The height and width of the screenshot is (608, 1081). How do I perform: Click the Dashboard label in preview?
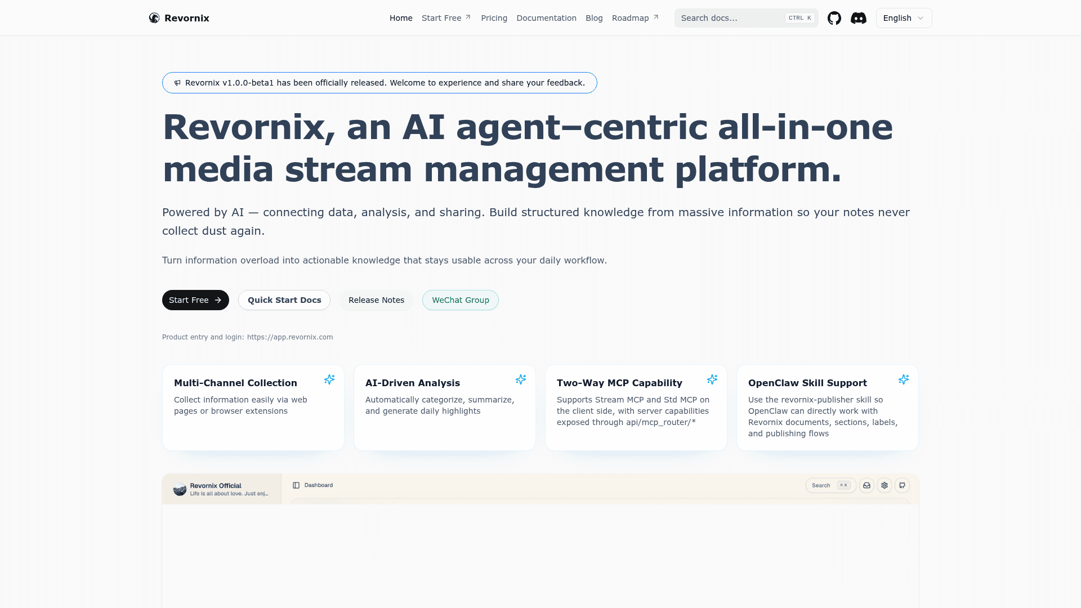point(319,485)
